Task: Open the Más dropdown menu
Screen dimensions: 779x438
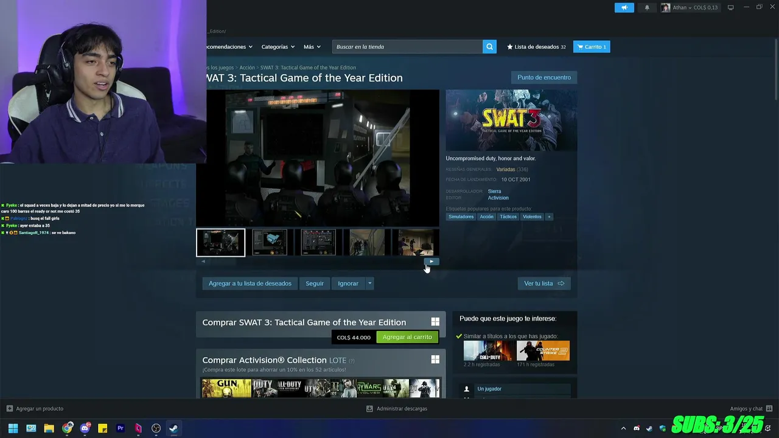Action: [312, 47]
